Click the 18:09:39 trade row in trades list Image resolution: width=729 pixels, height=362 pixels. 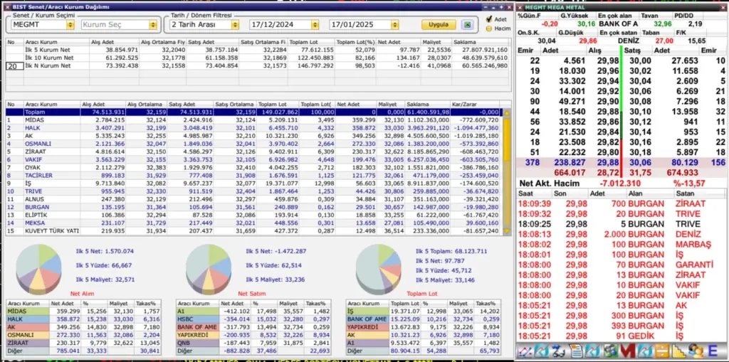621,203
